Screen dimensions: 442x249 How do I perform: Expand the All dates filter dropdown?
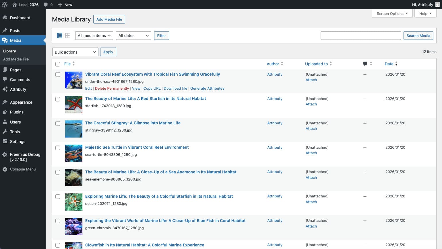tap(133, 36)
